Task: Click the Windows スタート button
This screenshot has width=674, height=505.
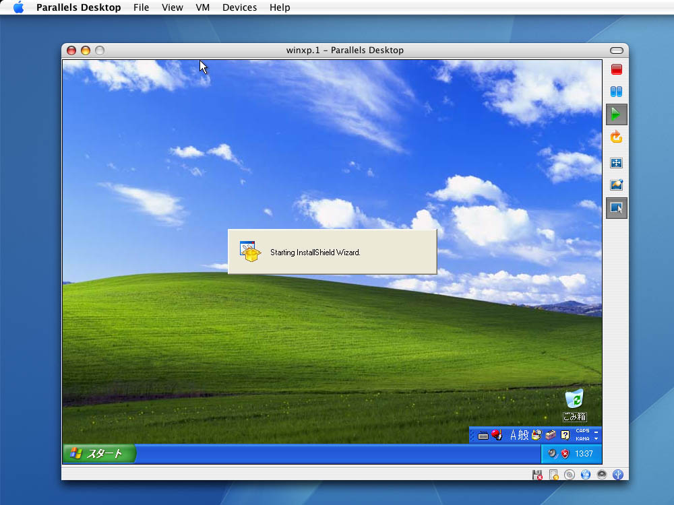Action: 99,454
